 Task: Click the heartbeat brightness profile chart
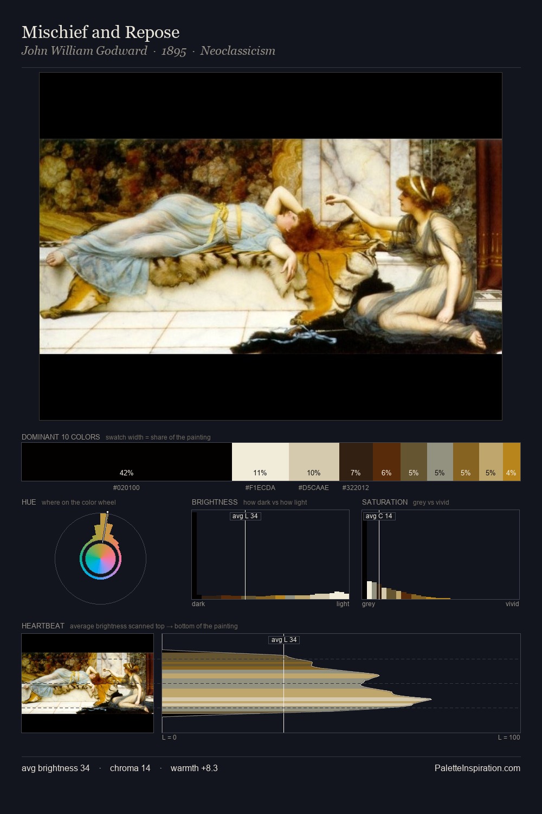tap(341, 683)
